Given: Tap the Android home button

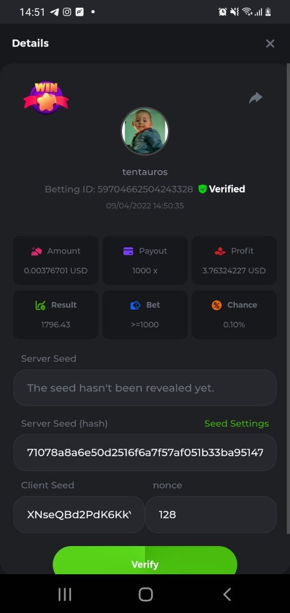Looking at the screenshot, I should point(146,594).
